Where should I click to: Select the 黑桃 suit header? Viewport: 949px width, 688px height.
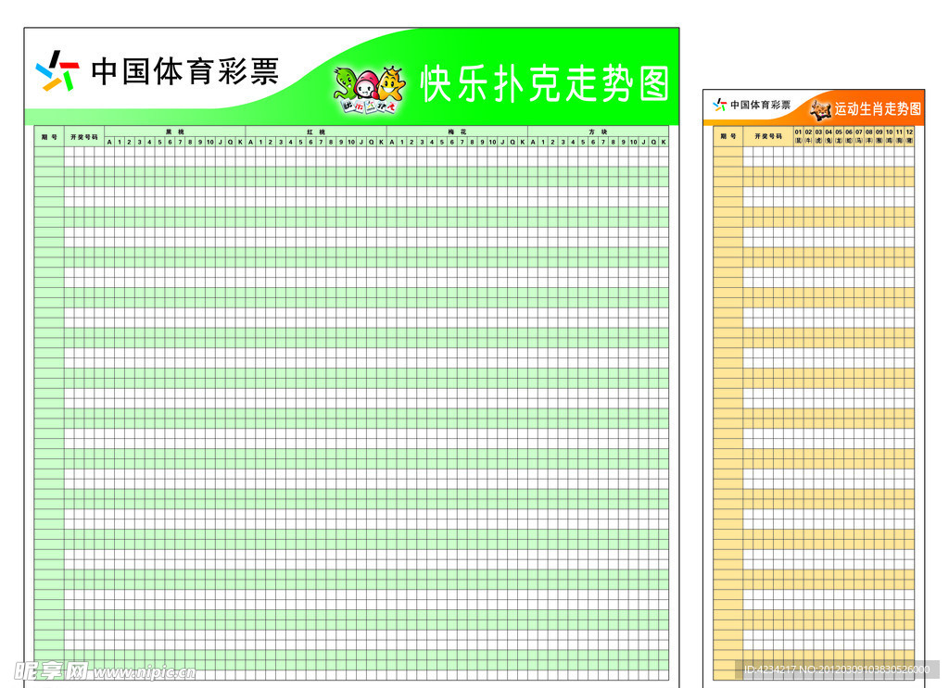[x=175, y=131]
